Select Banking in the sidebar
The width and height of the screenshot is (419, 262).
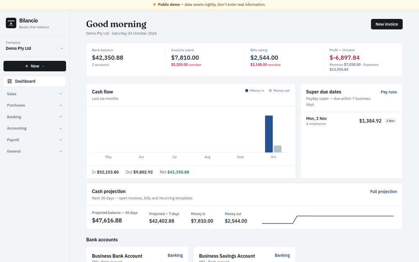(35, 117)
